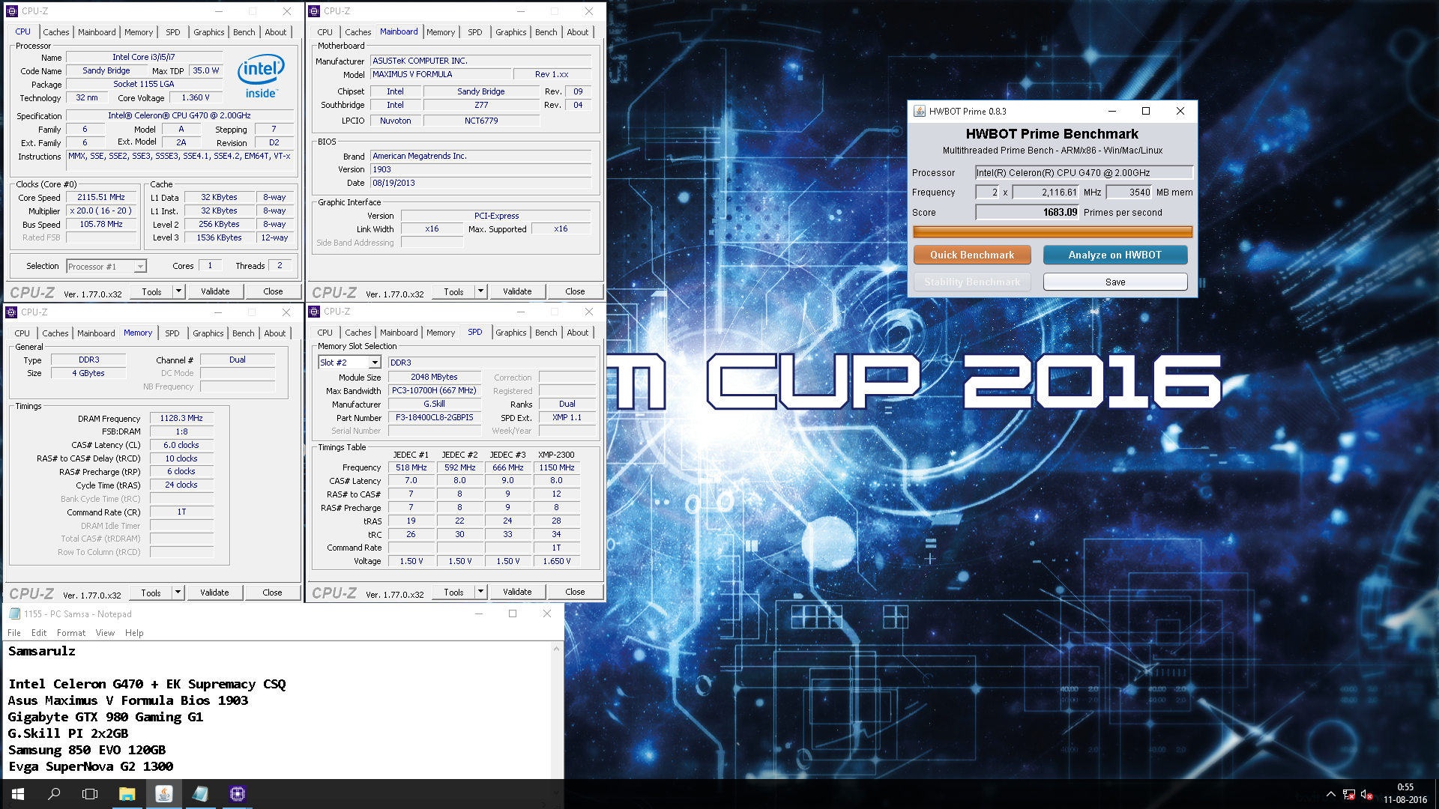Viewport: 1439px width, 809px height.
Task: Open volume tray icon
Action: pos(1366,794)
